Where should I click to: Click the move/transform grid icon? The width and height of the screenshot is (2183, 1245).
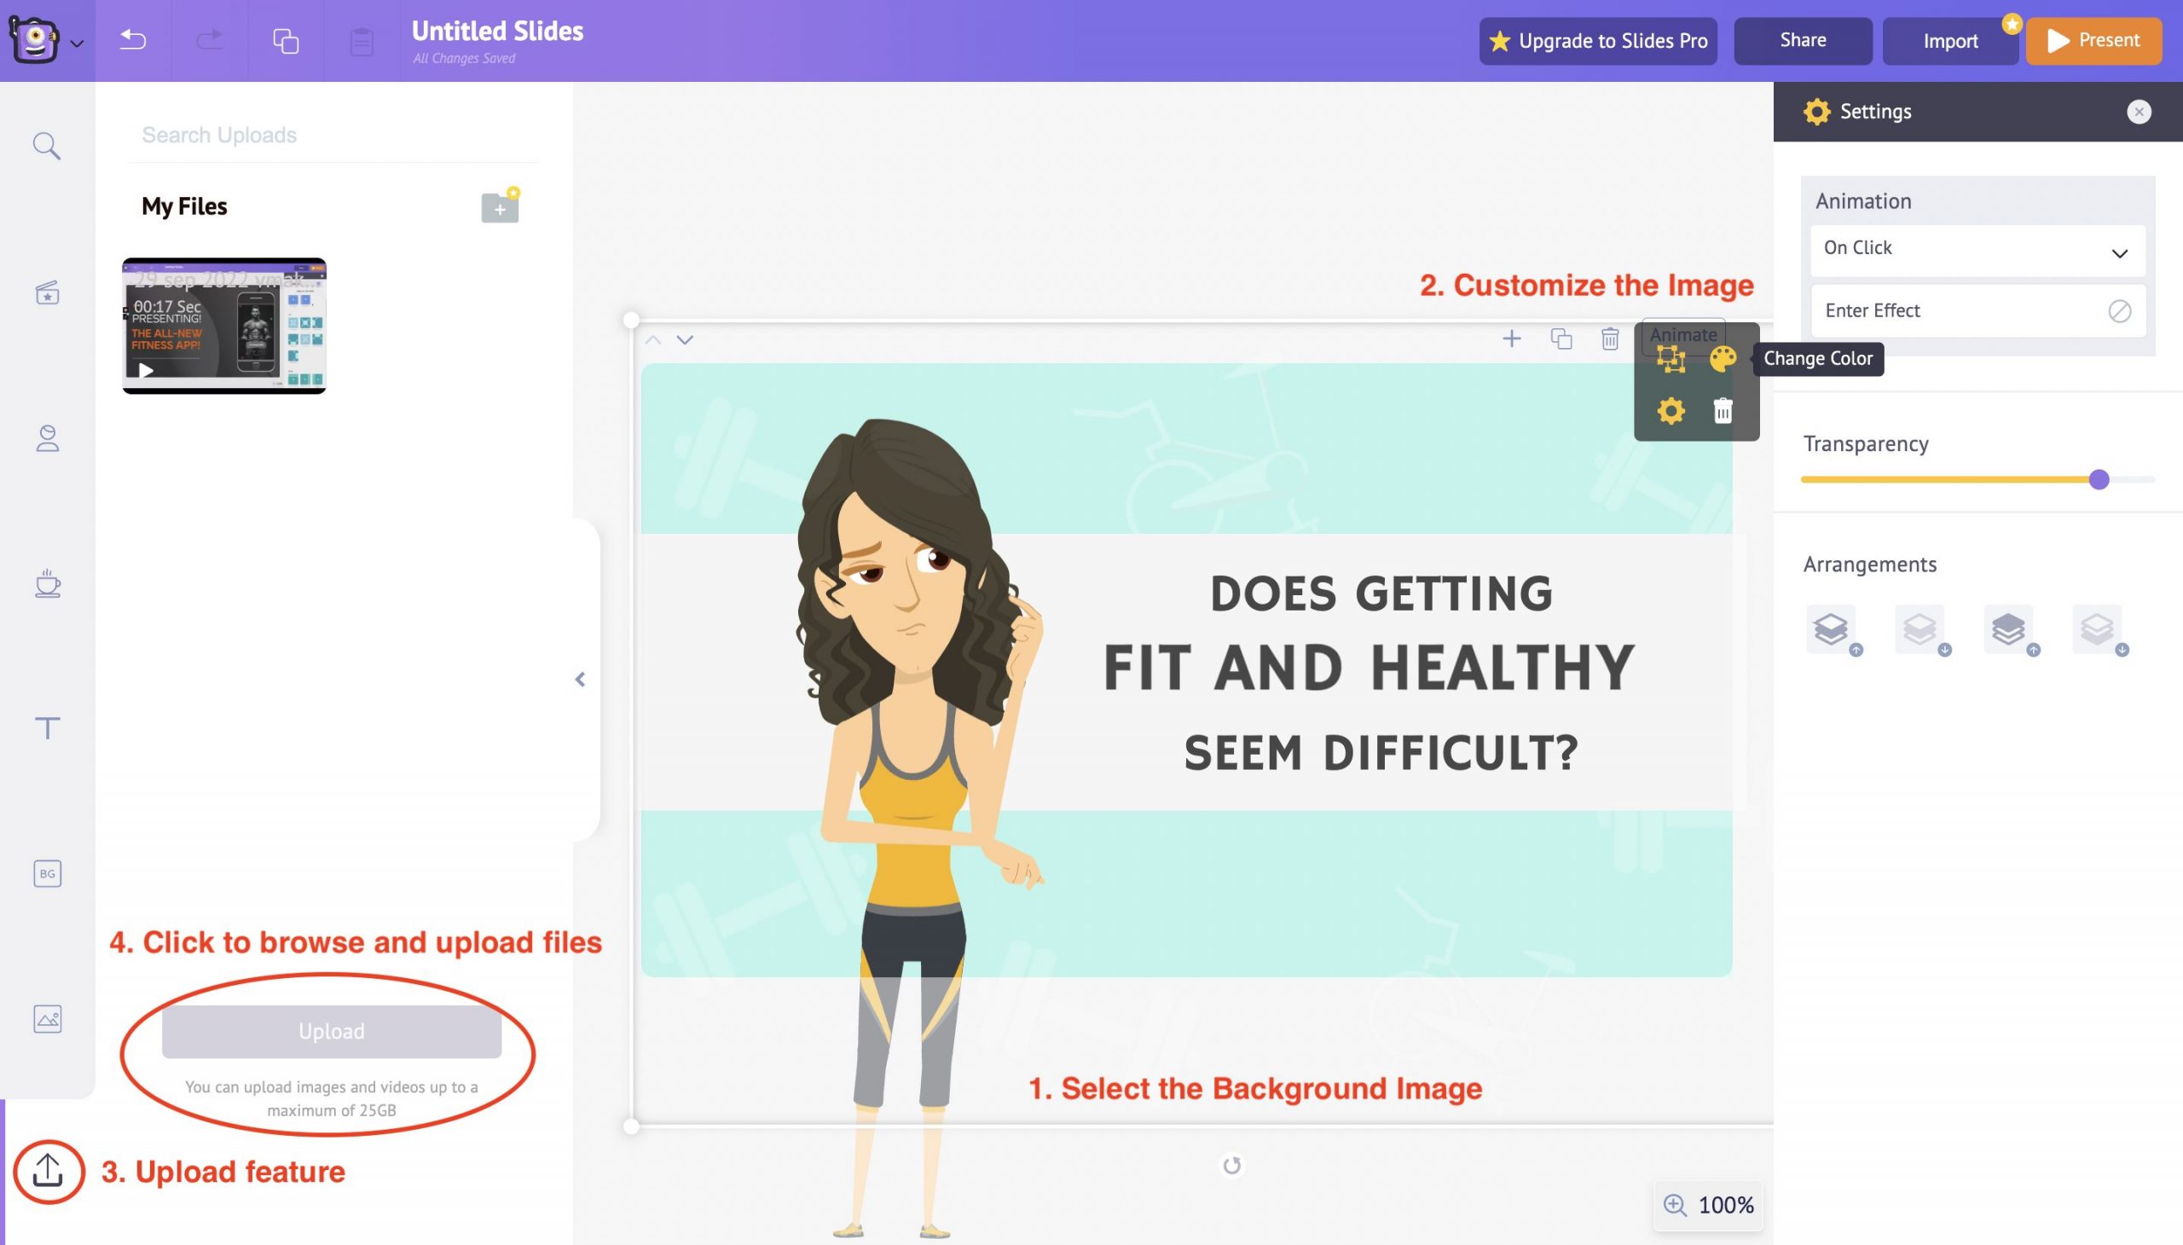[1671, 358]
